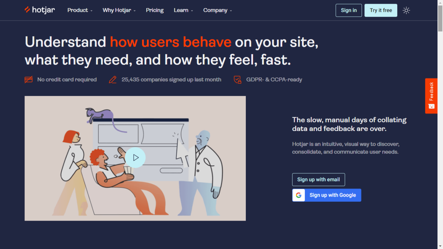Viewport: 443px width, 249px height.
Task: Click the Hotjar logo
Action: pyautogui.click(x=40, y=10)
